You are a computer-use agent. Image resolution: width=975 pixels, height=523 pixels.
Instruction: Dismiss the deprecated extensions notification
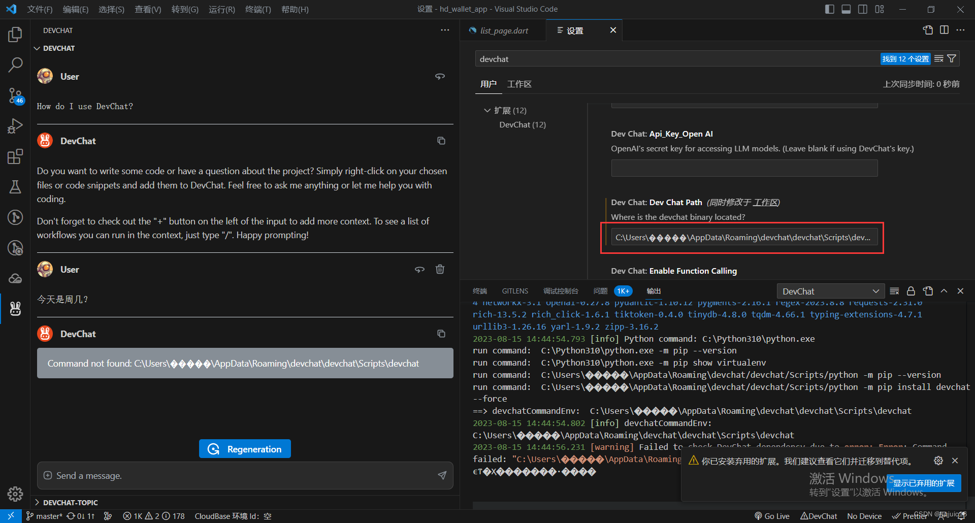955,461
